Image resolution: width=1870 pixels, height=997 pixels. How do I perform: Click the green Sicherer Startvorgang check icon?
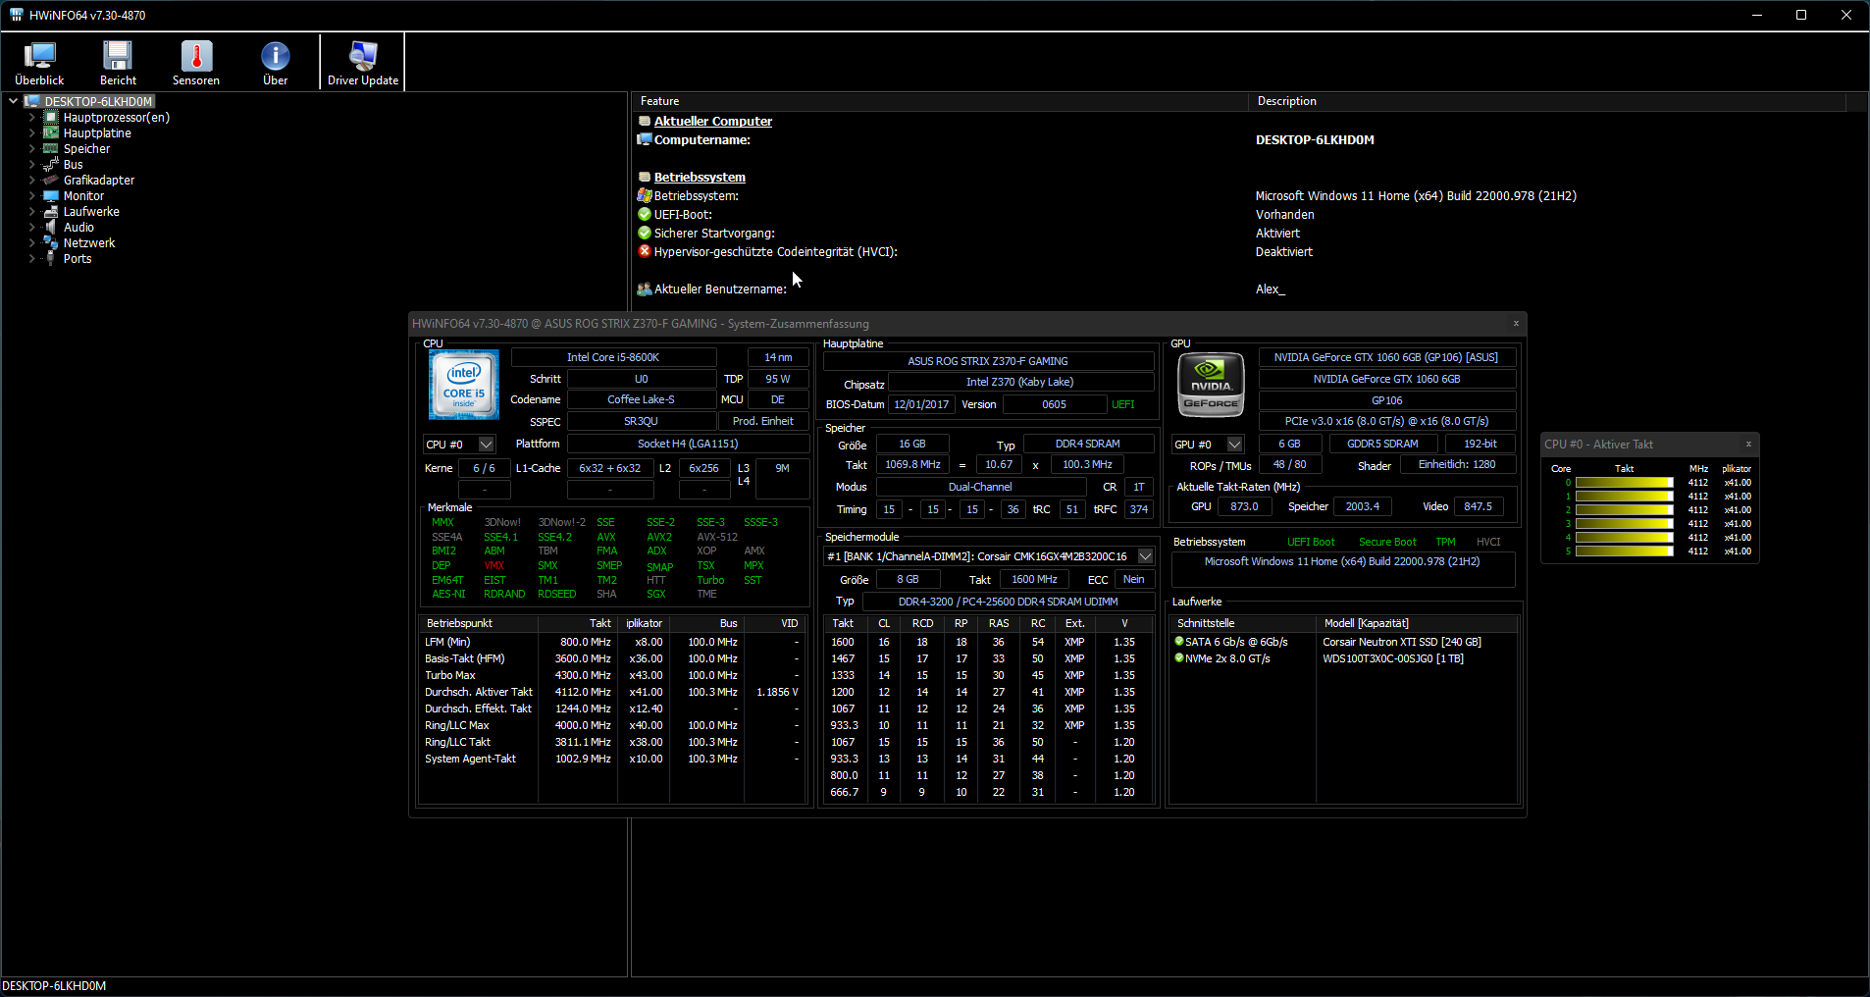tap(645, 233)
